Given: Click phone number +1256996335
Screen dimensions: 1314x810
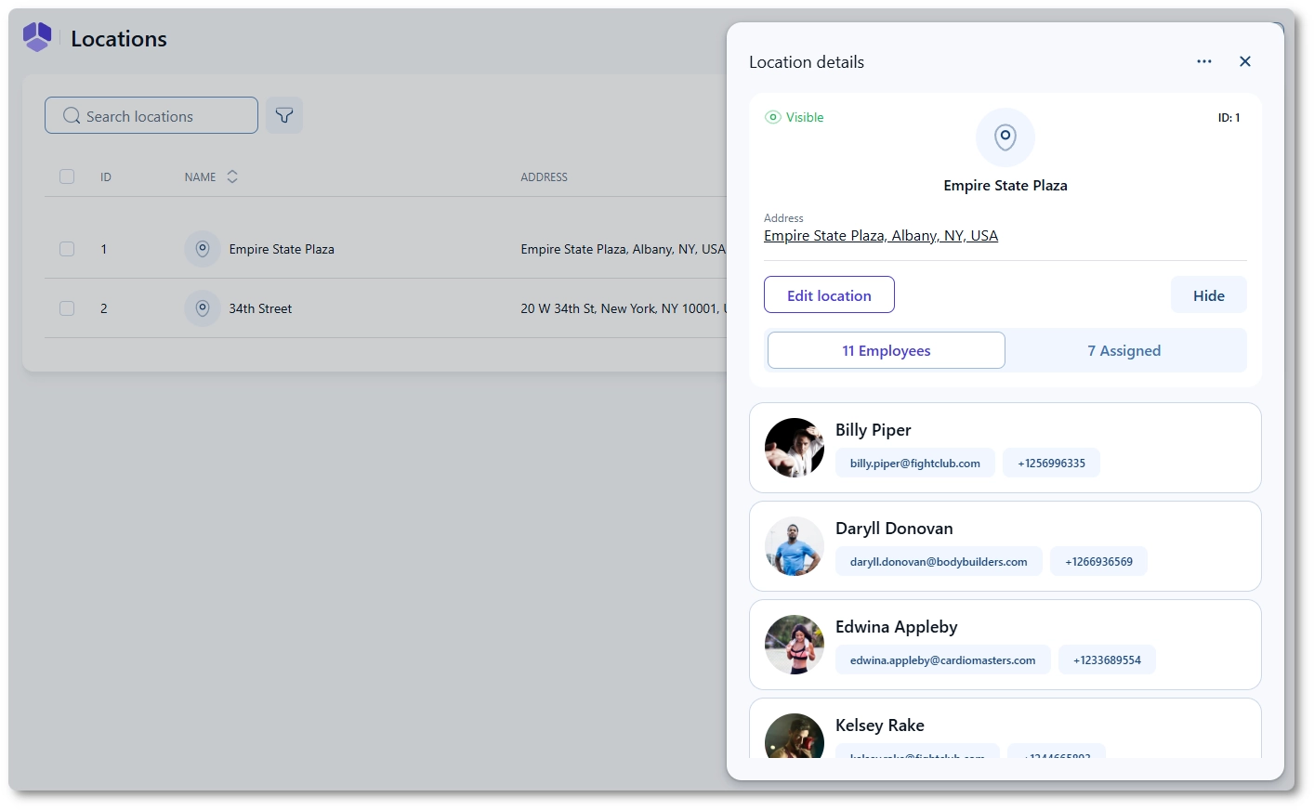Looking at the screenshot, I should (x=1051, y=463).
